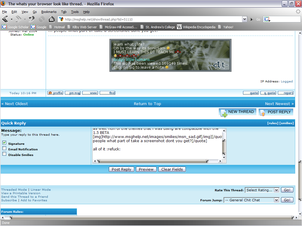Check the Disable Smilies checkbox
Image resolution: width=302 pixels, height=226 pixels.
pos(4,154)
